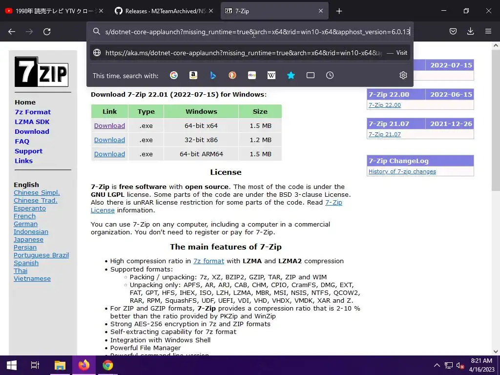Switch to Firefox taskbar icon
The width and height of the screenshot is (500, 375).
click(84, 365)
